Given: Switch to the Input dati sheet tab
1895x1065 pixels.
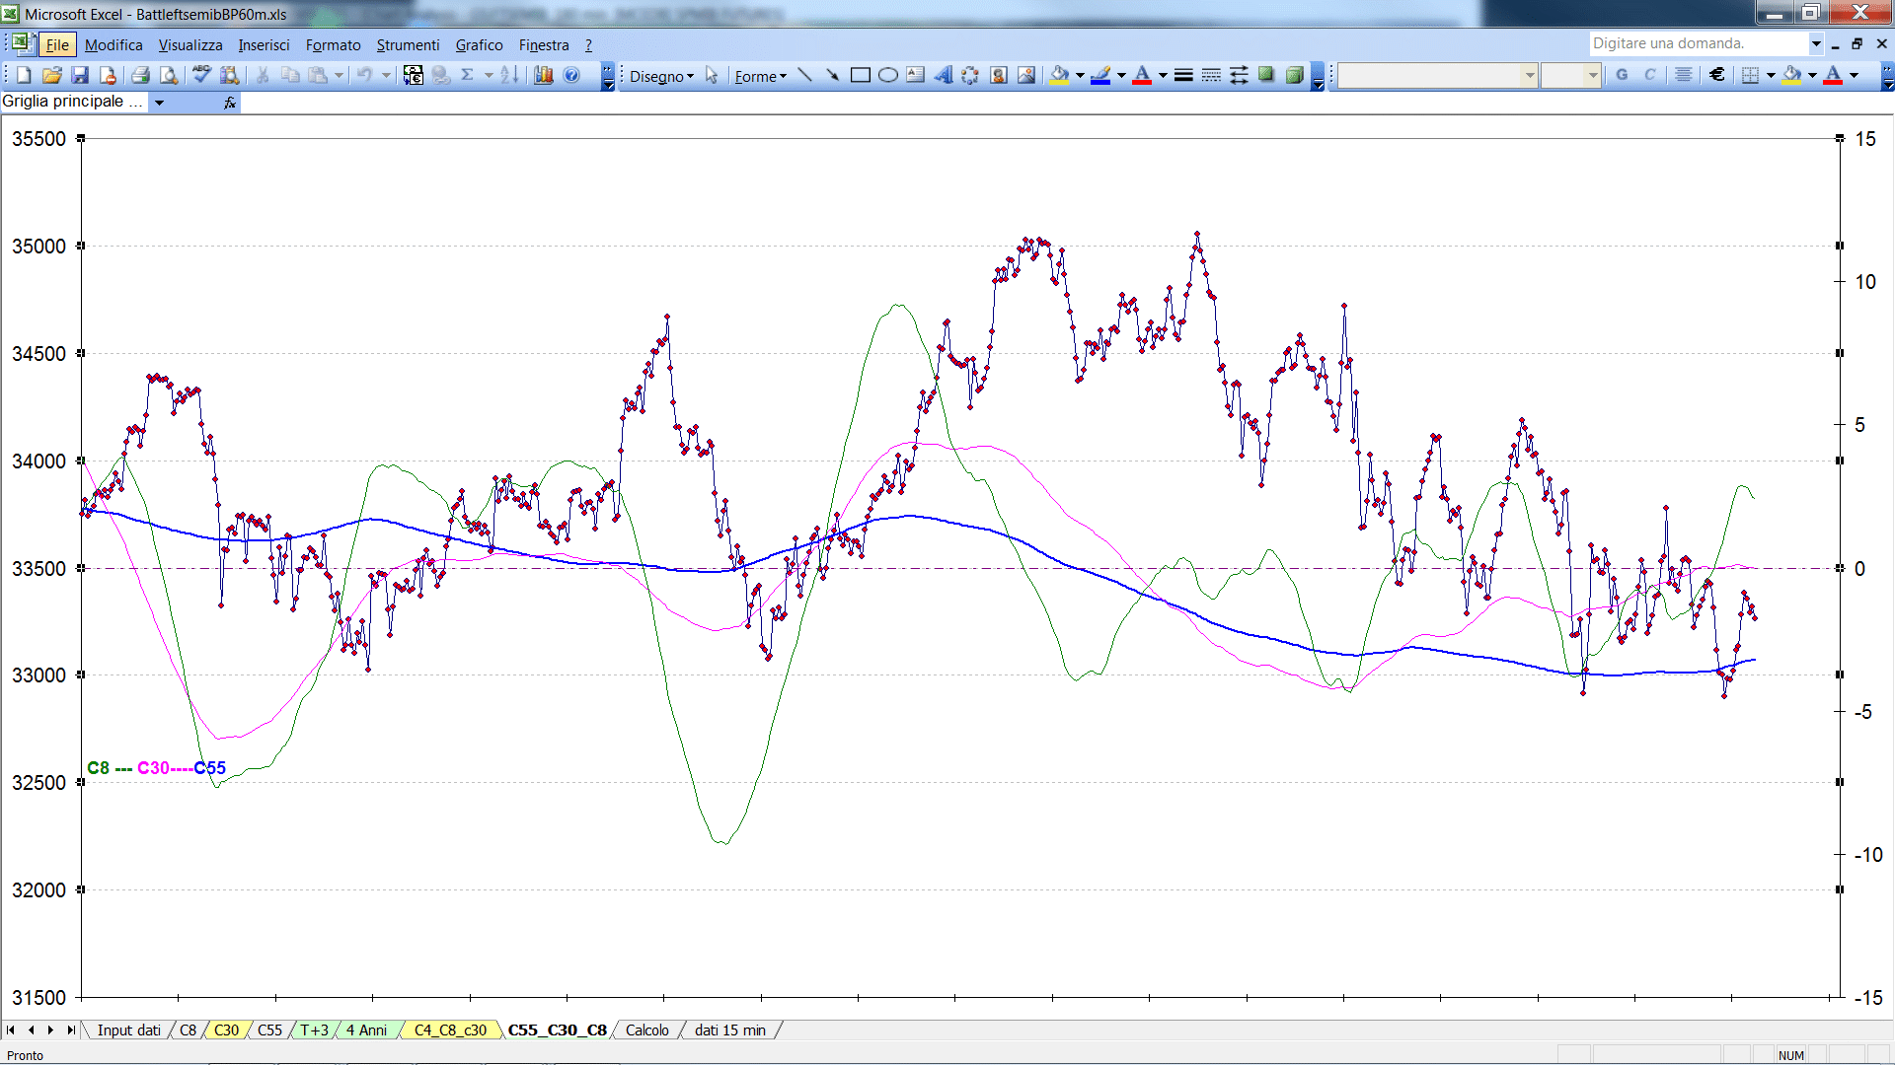Looking at the screenshot, I should pos(128,1030).
